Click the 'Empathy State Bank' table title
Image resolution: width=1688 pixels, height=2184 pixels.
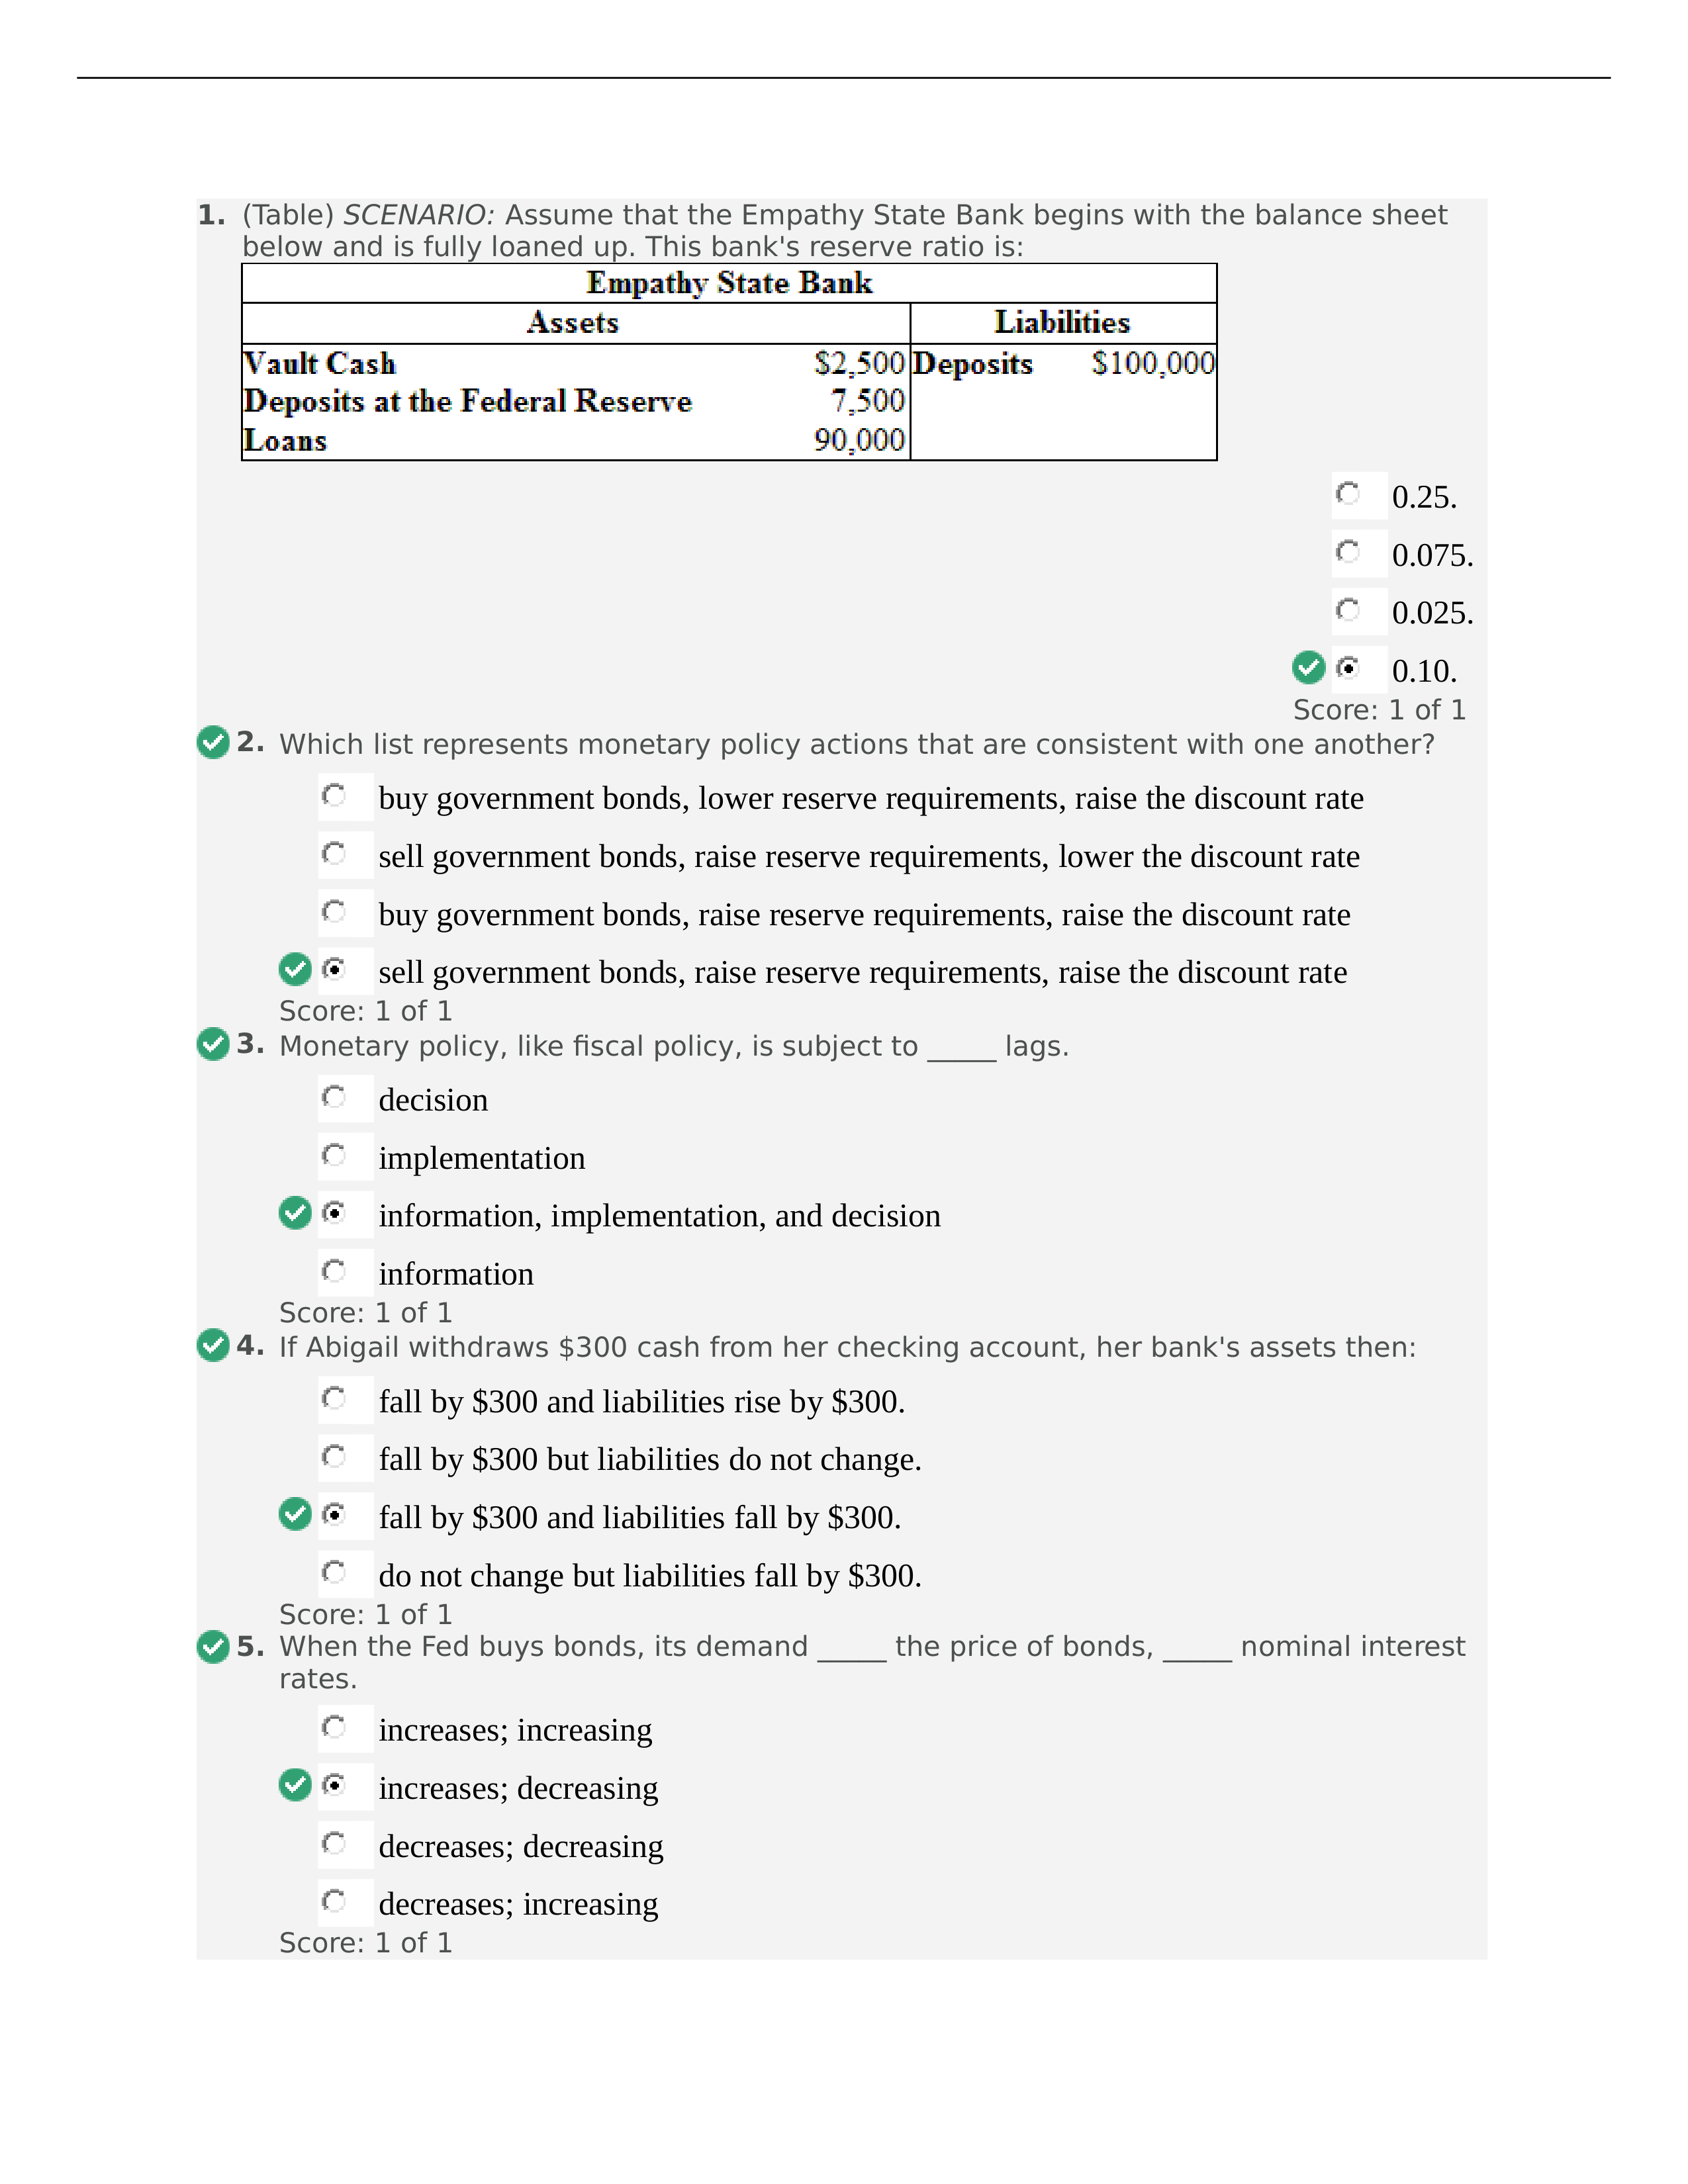point(729,283)
